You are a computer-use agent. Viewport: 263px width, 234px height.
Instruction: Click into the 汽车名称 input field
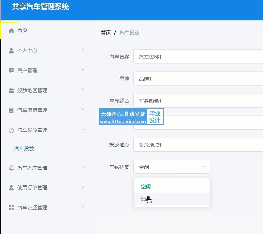(199, 57)
